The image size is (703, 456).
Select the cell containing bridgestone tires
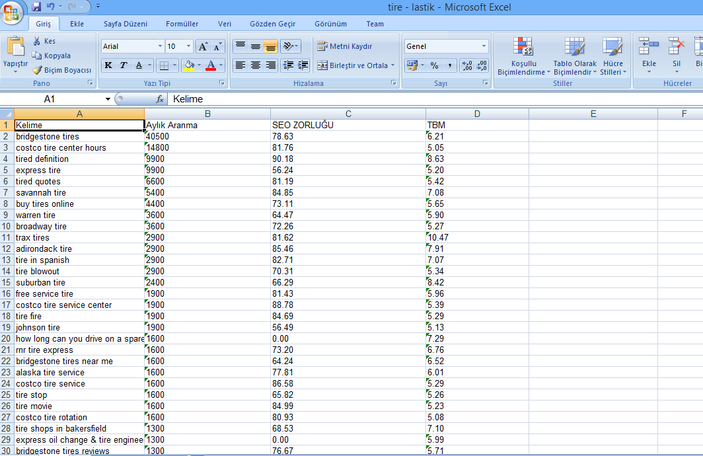(x=79, y=136)
